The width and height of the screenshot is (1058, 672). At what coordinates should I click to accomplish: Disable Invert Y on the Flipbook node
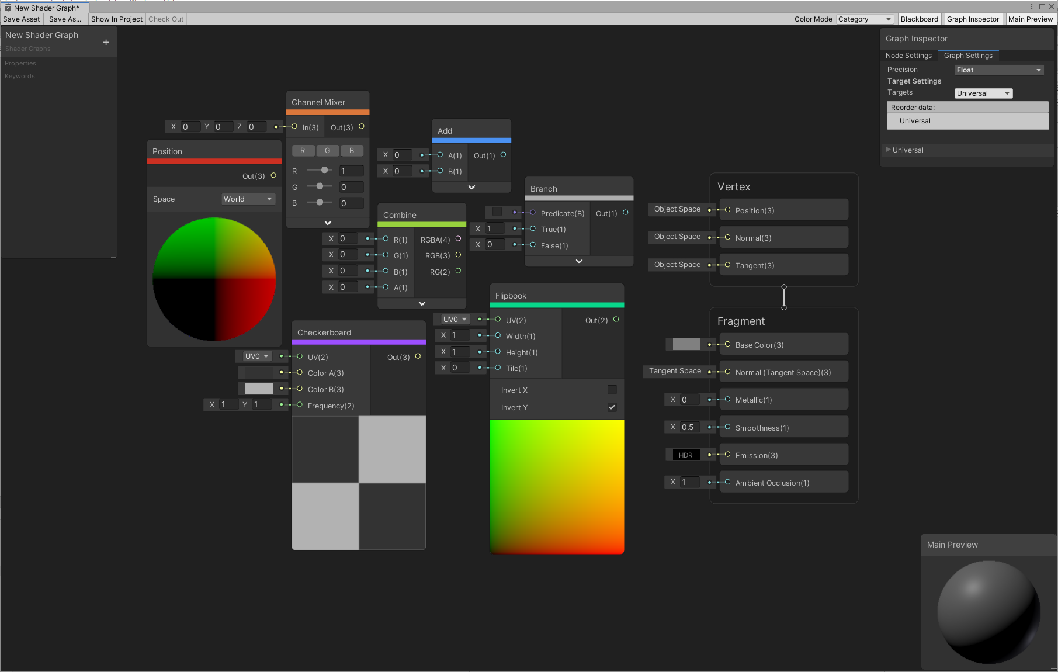612,407
